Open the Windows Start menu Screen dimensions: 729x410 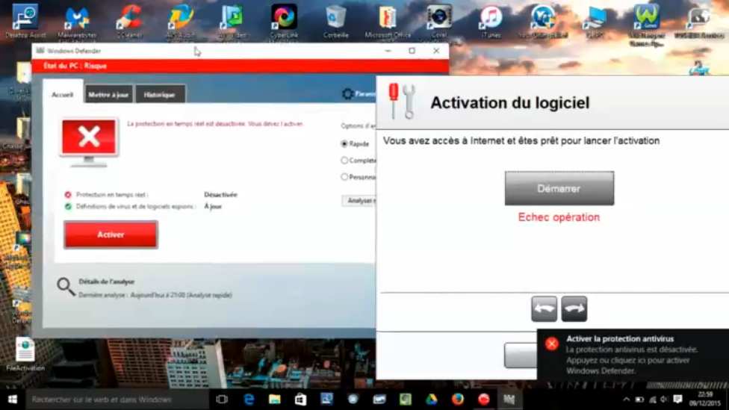coord(13,400)
